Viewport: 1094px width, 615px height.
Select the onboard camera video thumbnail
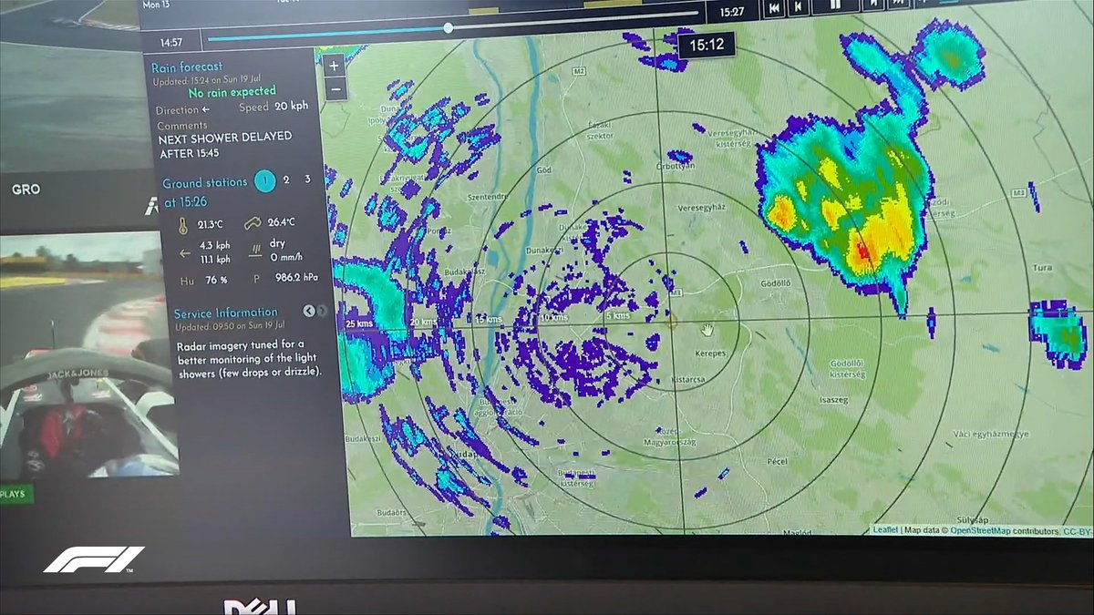(88, 355)
